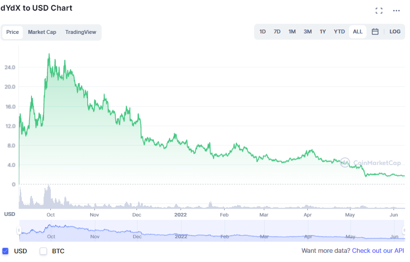Screen dimensions: 410x262
Task: Click the USD axis unit label
Action: pyautogui.click(x=10, y=214)
